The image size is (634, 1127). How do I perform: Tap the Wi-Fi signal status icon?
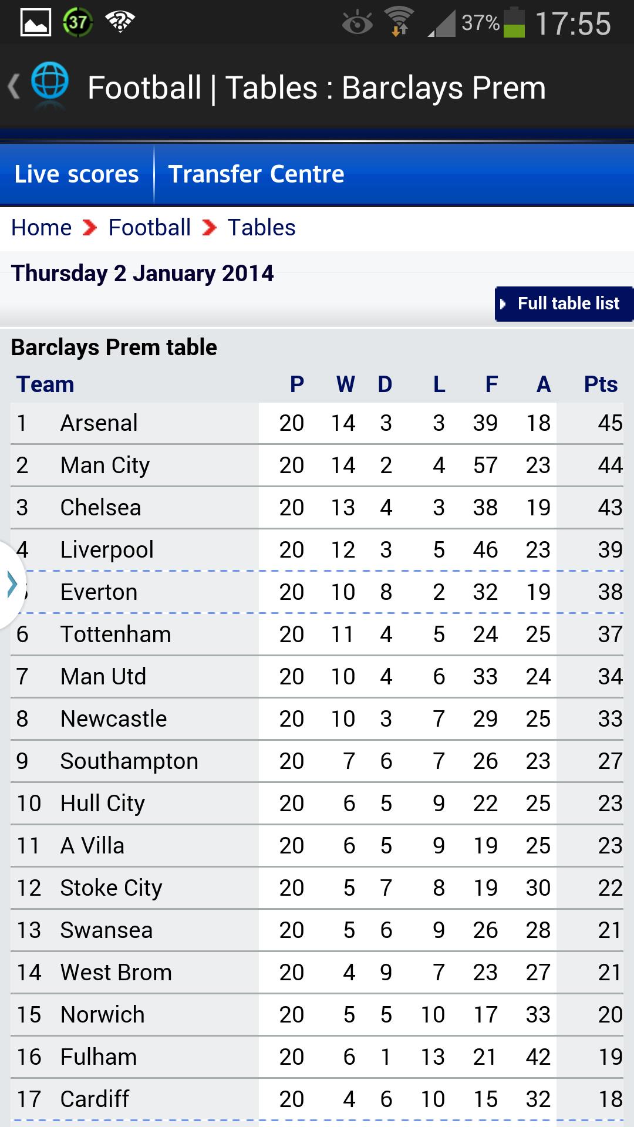(x=400, y=22)
